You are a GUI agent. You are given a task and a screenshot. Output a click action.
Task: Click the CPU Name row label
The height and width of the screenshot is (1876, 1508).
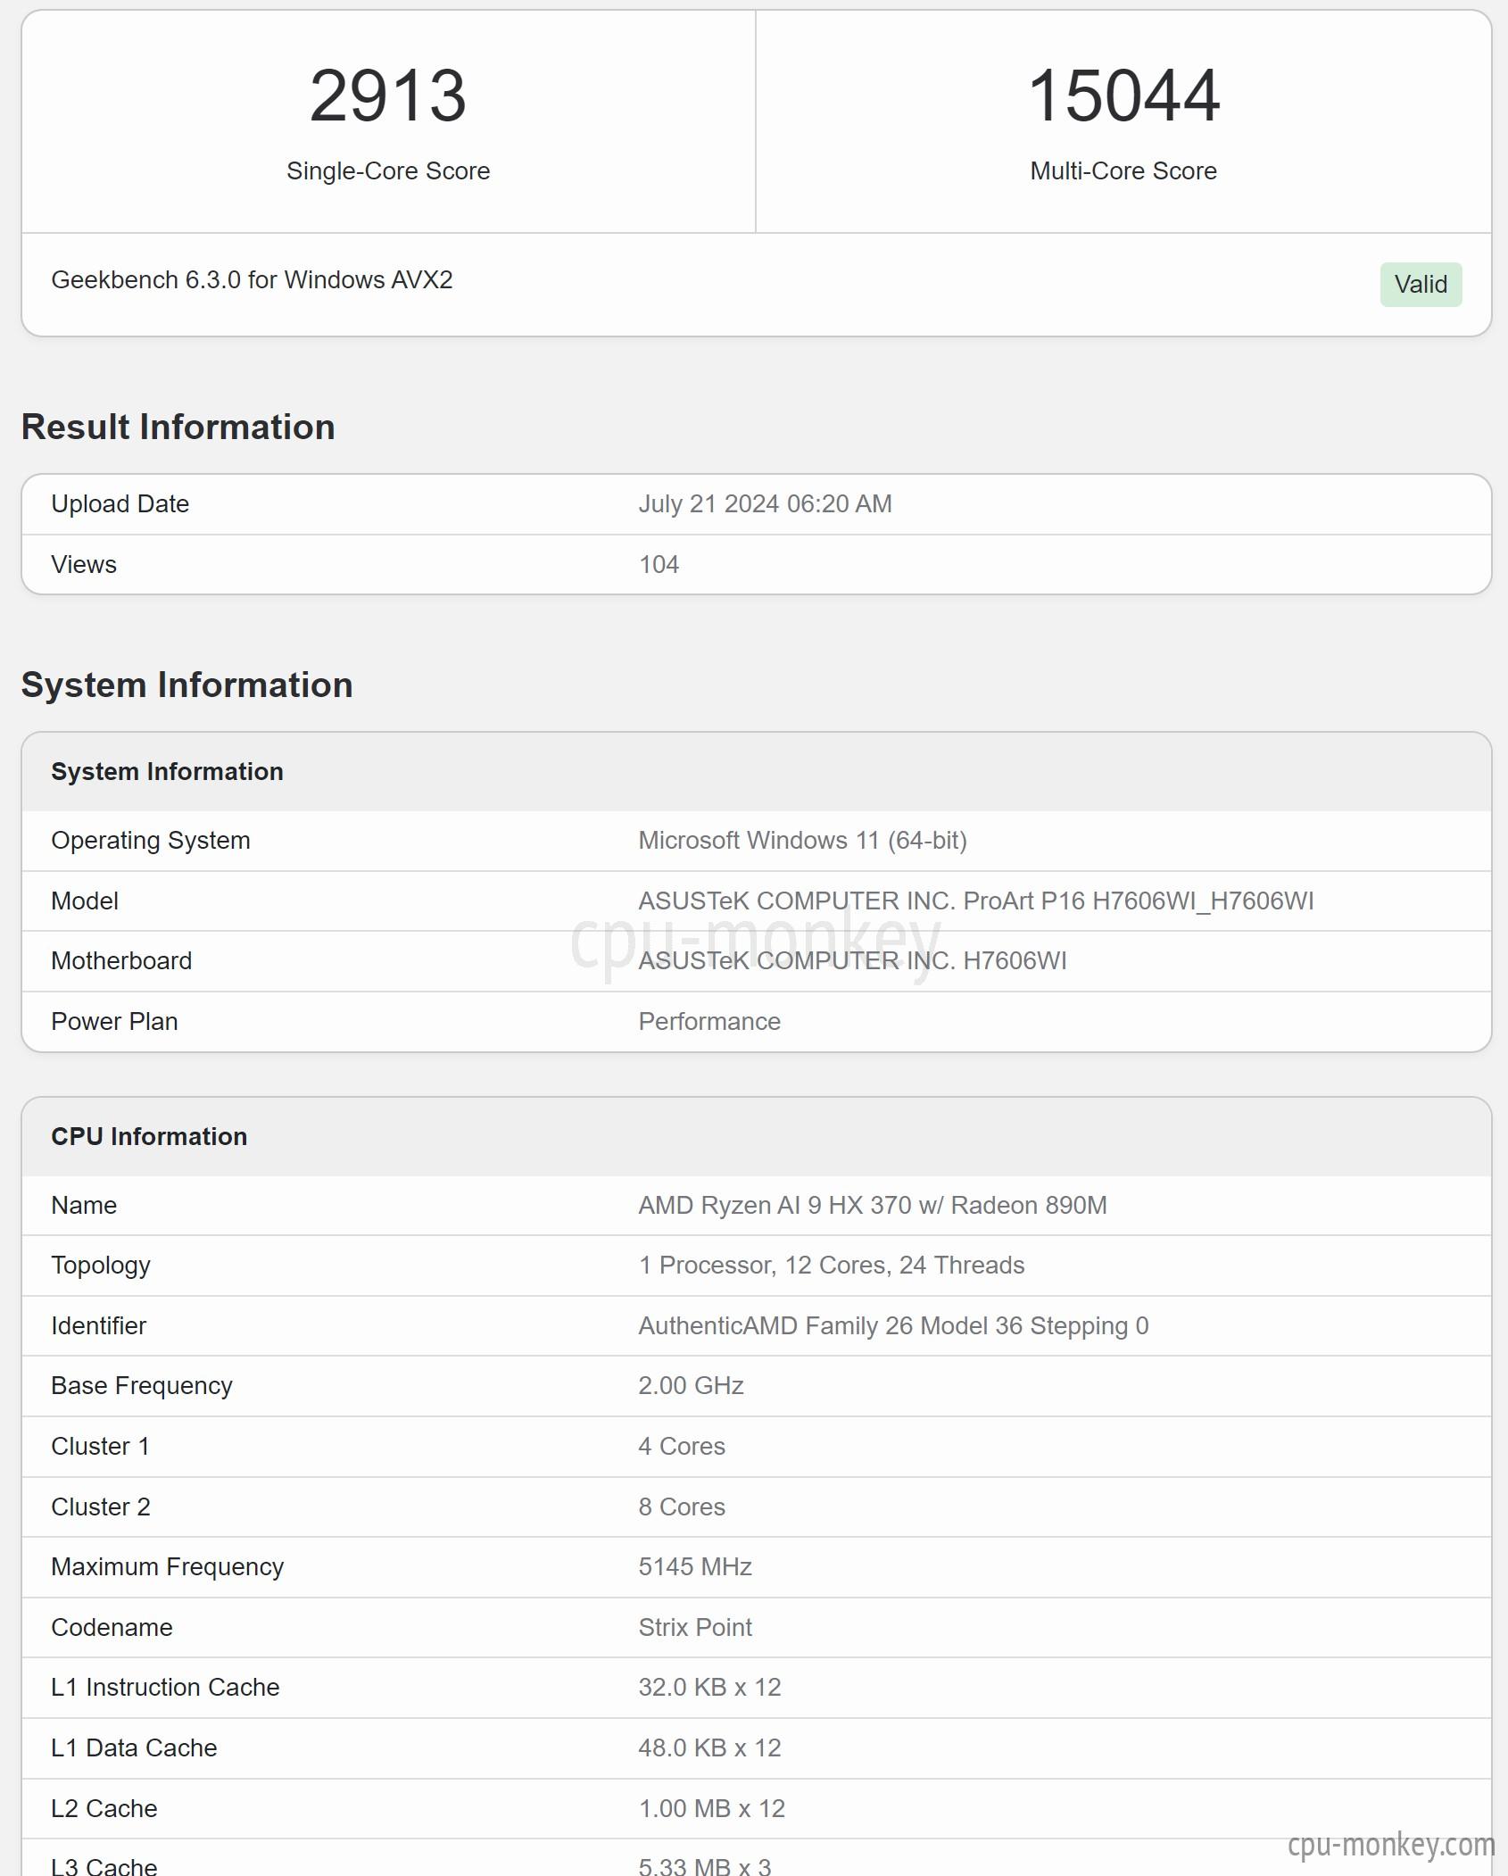[x=84, y=1205]
